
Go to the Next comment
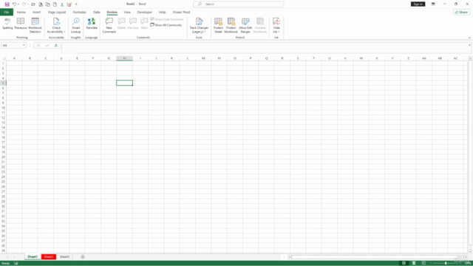tap(144, 24)
